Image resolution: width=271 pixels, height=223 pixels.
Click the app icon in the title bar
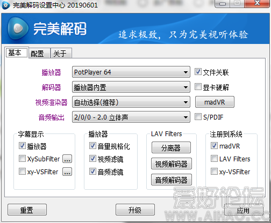coord(6,5)
